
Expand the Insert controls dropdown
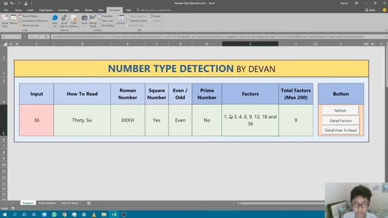point(84,21)
